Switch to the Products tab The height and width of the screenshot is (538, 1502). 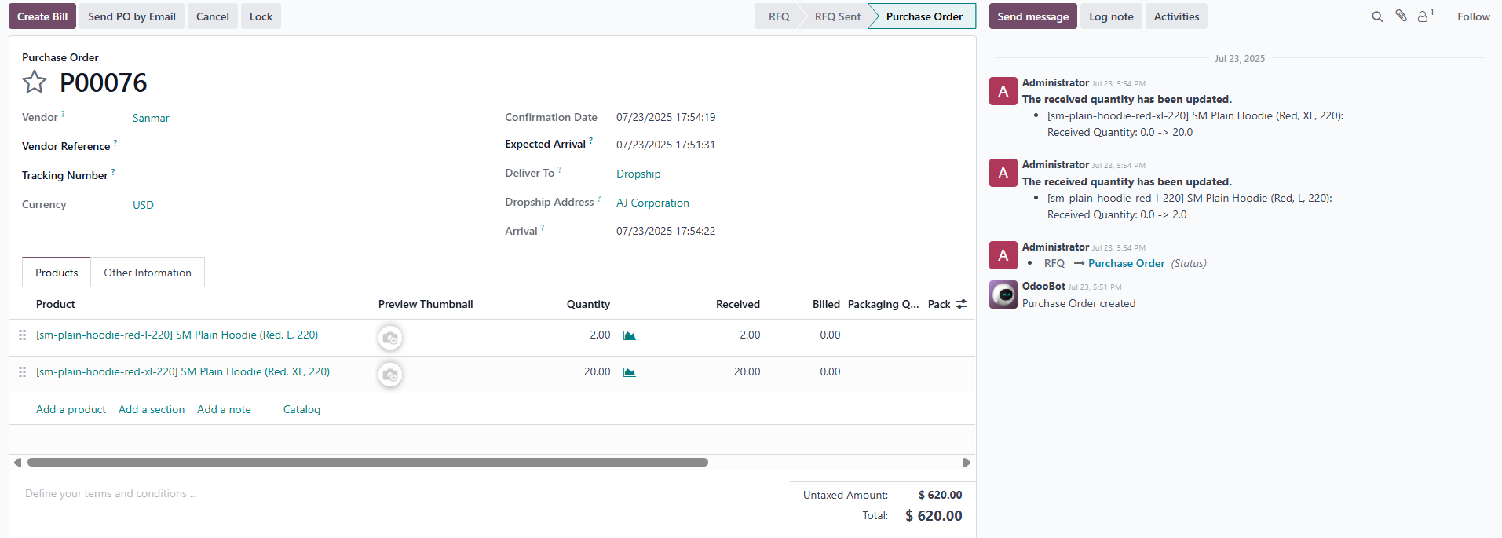coord(57,273)
